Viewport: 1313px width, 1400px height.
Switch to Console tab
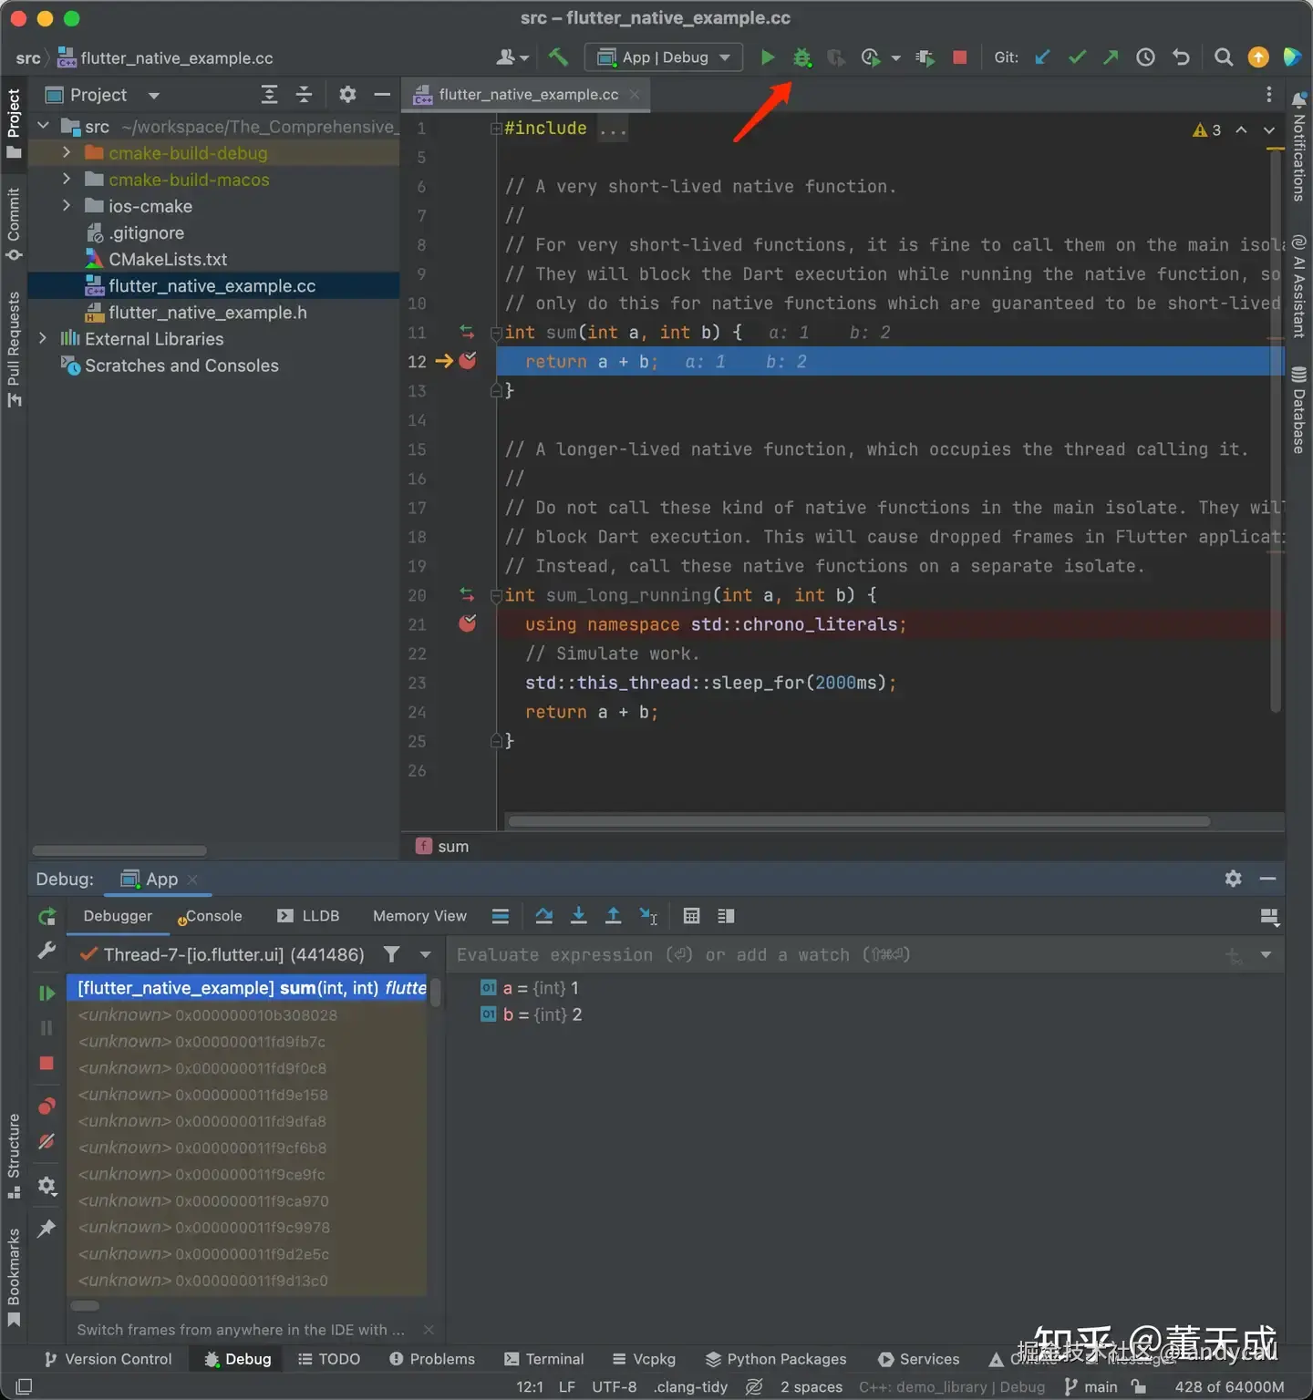(x=211, y=916)
